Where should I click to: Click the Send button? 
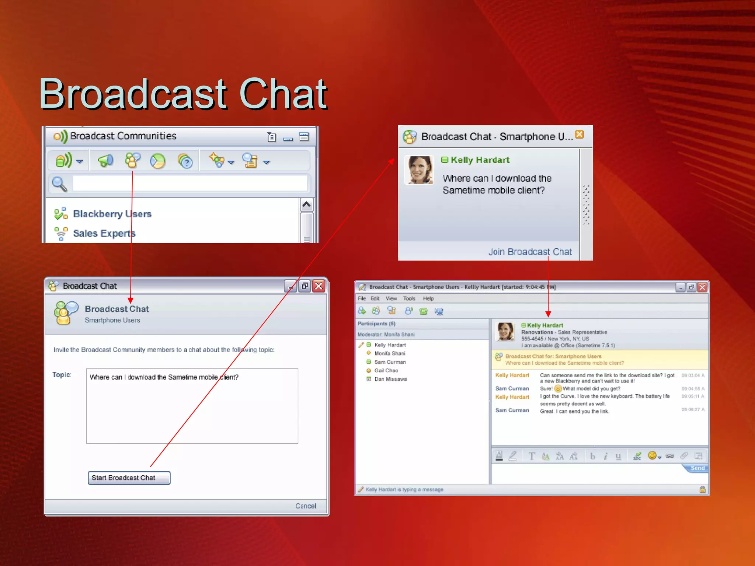[x=697, y=468]
